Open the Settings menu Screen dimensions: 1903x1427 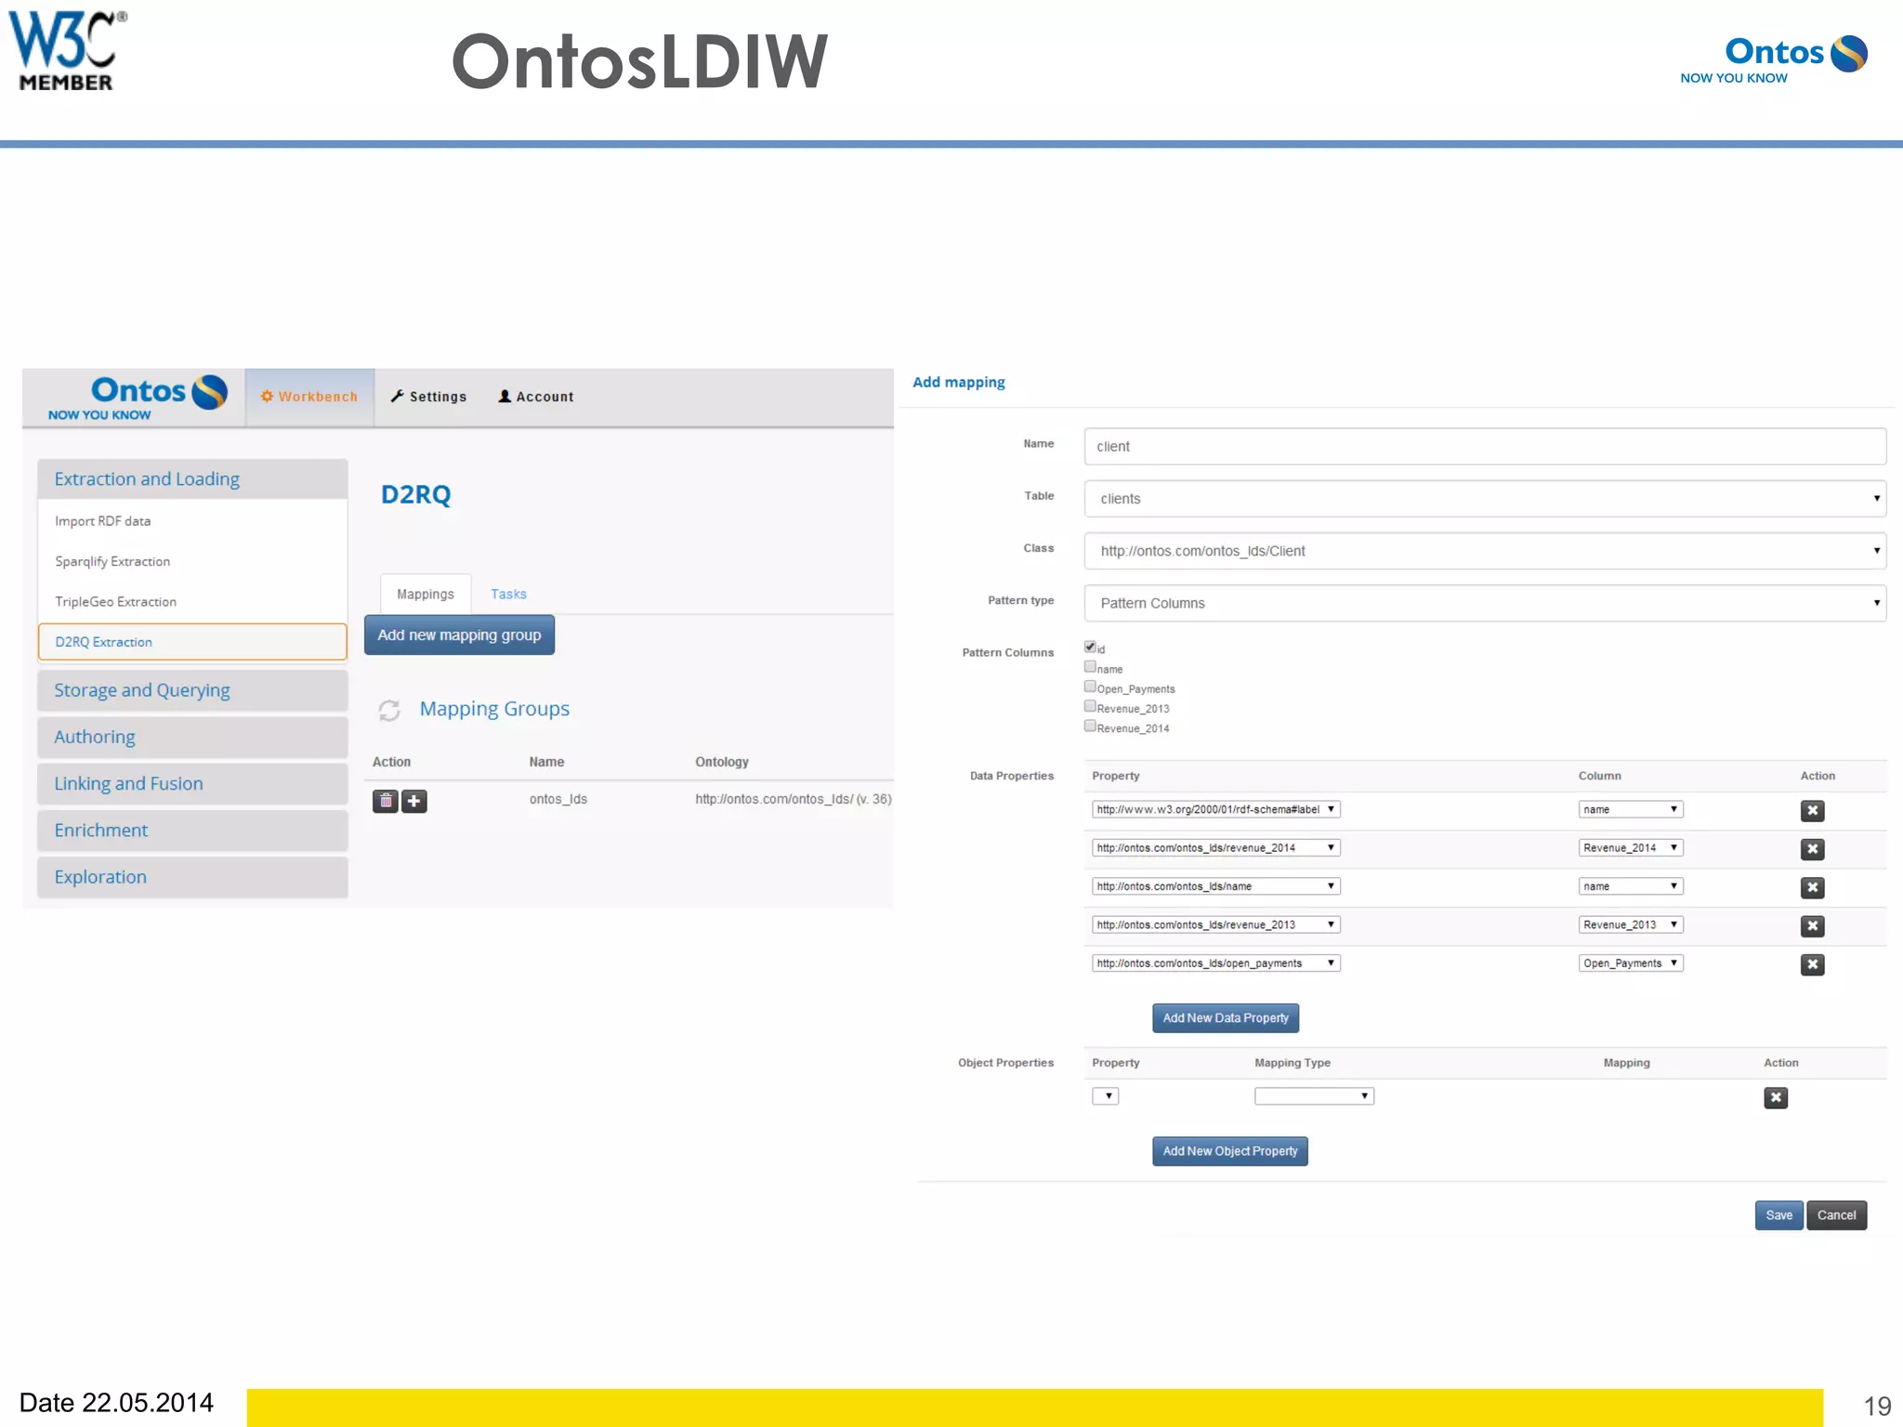(428, 397)
